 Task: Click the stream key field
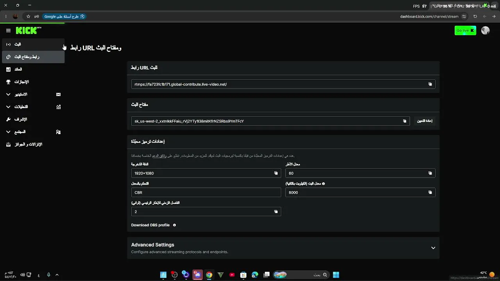pyautogui.click(x=270, y=121)
